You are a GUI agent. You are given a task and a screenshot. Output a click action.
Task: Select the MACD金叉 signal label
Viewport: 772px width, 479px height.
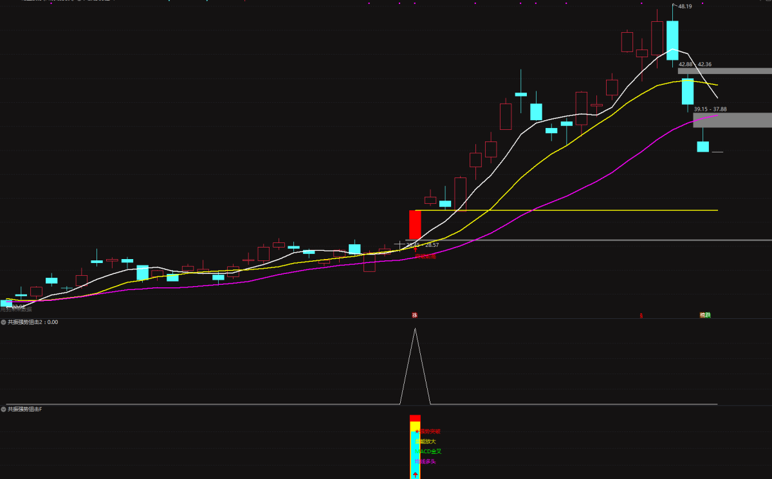tap(428, 451)
